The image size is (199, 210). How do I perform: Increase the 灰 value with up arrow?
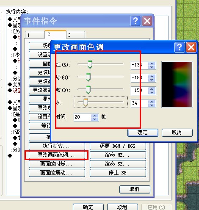[x=152, y=102]
